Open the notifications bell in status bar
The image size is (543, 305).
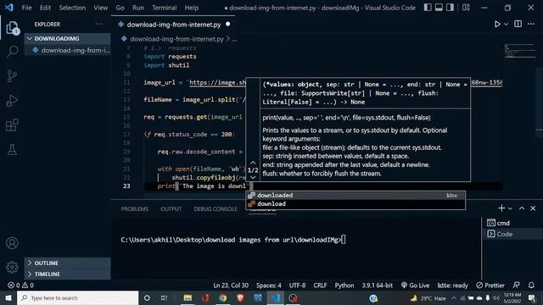click(531, 286)
